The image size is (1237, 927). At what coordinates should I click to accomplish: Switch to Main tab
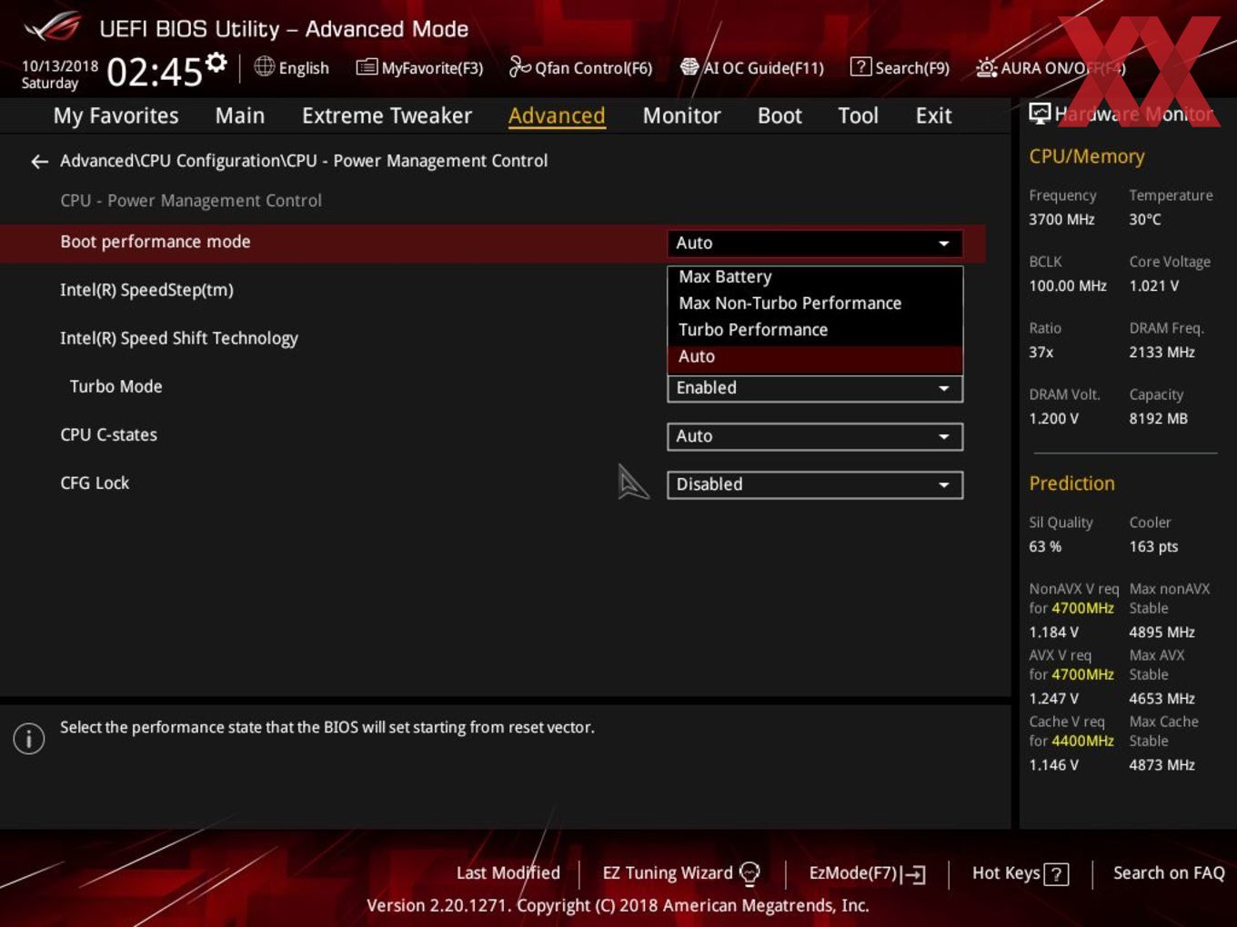[240, 116]
